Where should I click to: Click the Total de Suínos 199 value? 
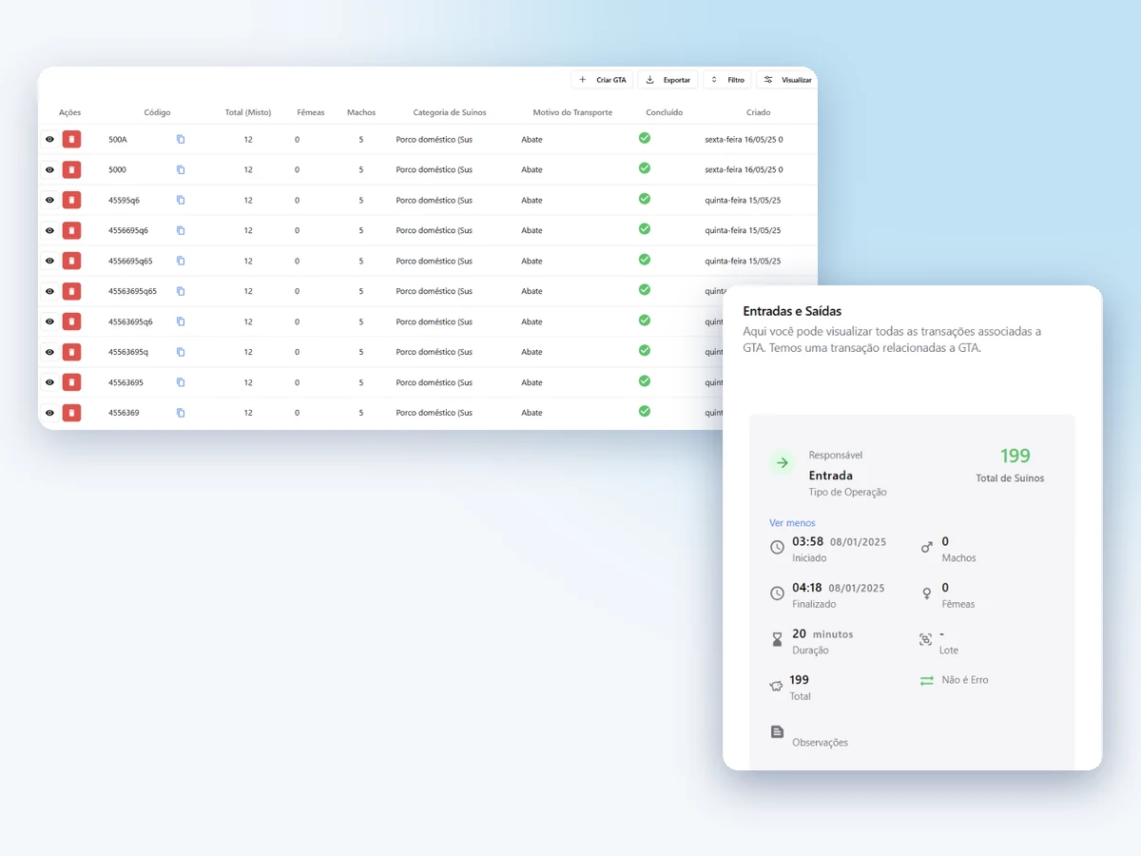click(x=1015, y=457)
